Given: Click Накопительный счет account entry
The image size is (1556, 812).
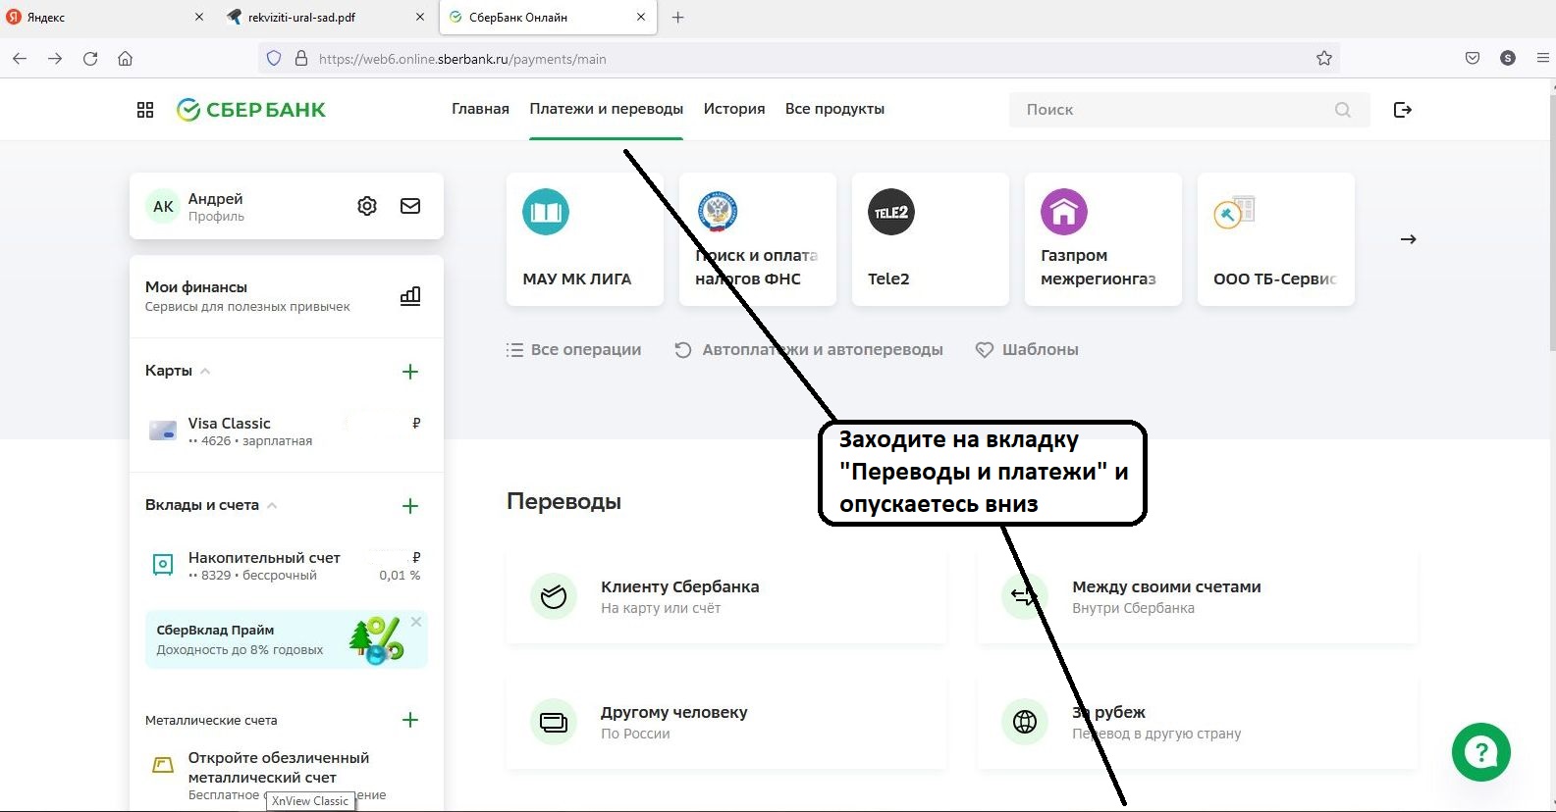Looking at the screenshot, I should (x=287, y=566).
